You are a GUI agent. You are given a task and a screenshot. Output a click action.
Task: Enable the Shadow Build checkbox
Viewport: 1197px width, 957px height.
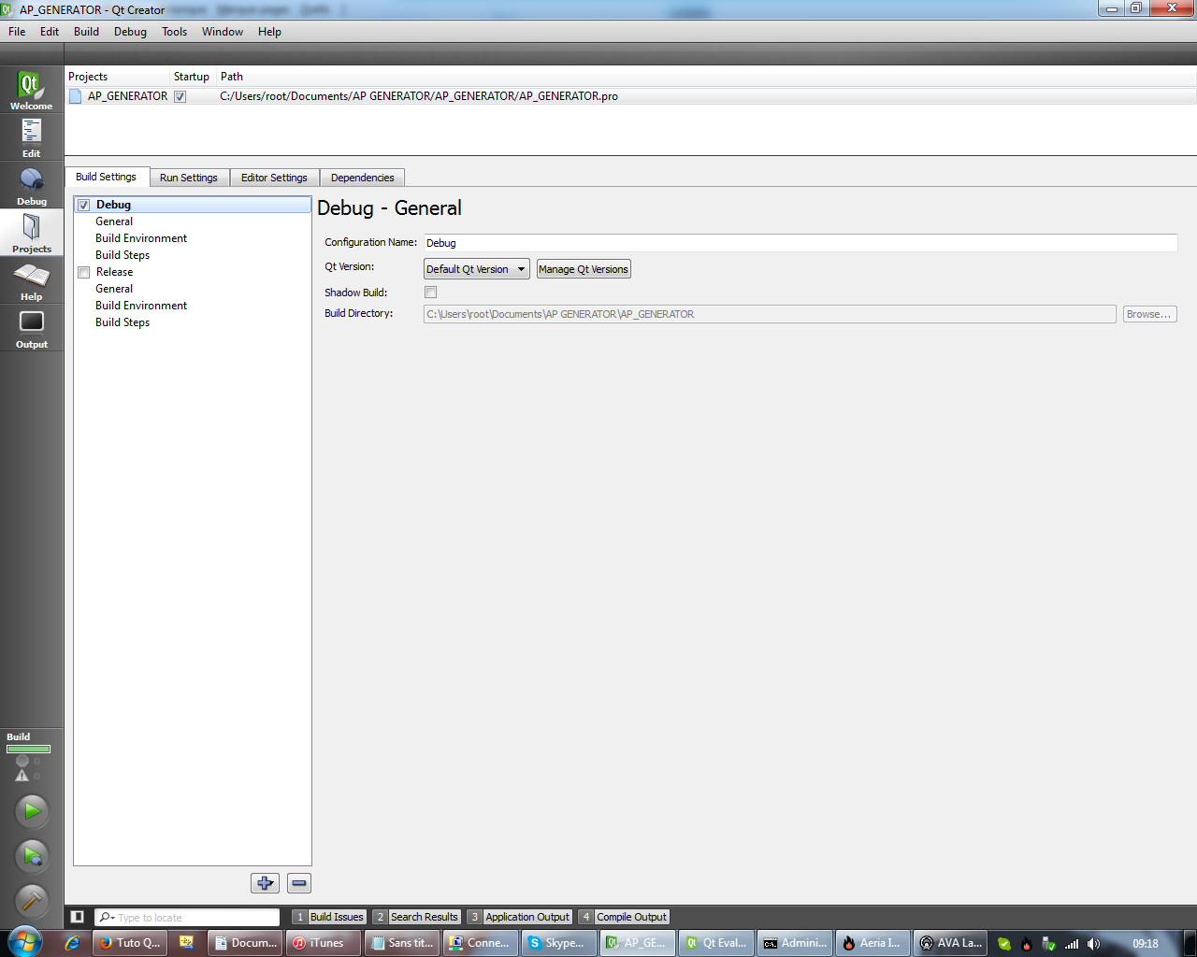(431, 293)
